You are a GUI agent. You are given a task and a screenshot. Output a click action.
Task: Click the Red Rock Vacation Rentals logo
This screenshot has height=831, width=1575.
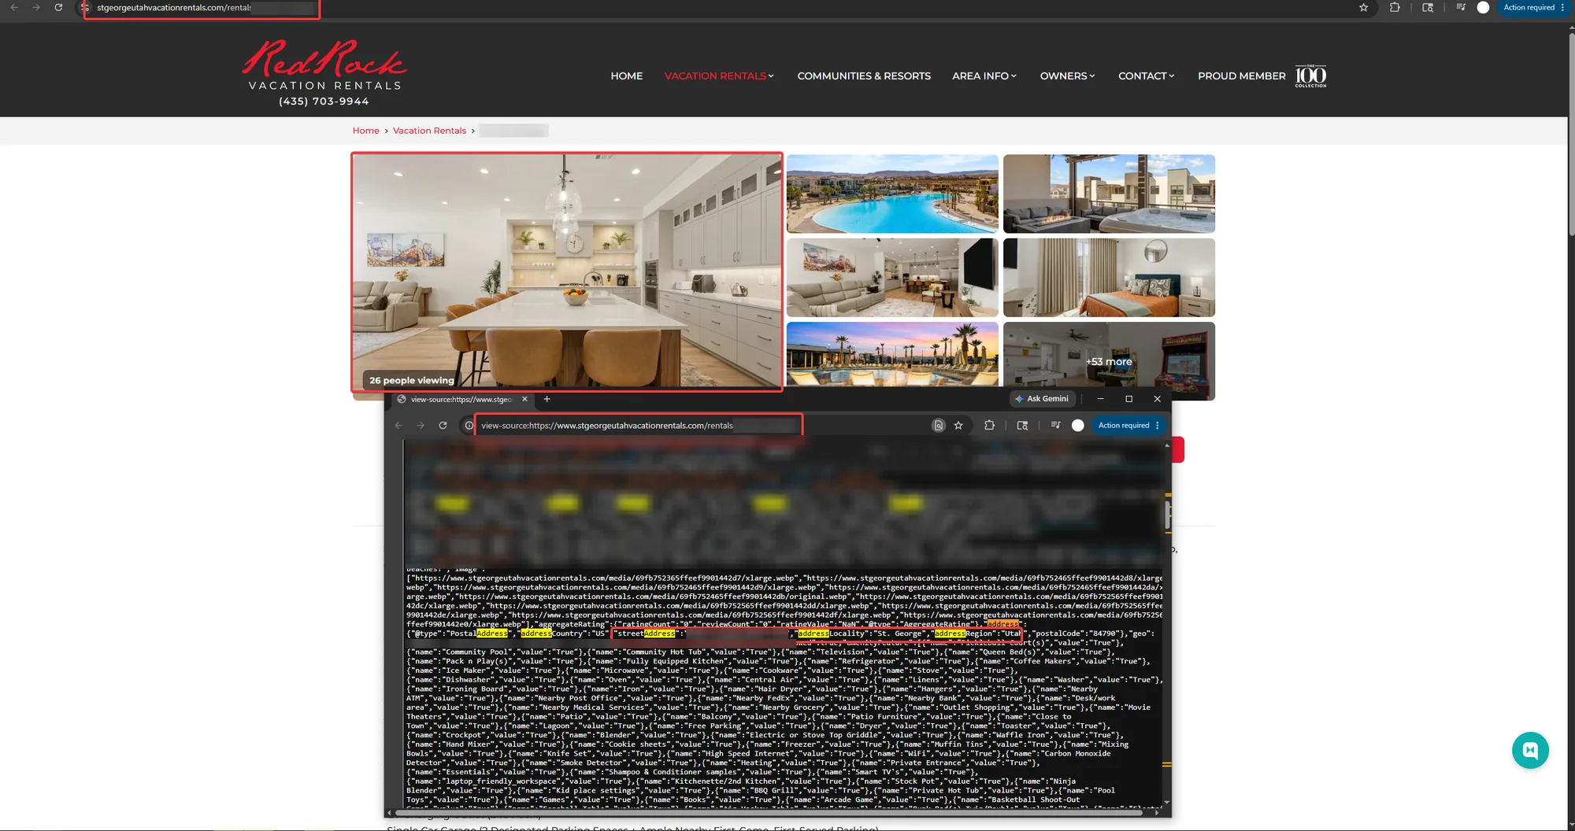pyautogui.click(x=324, y=65)
